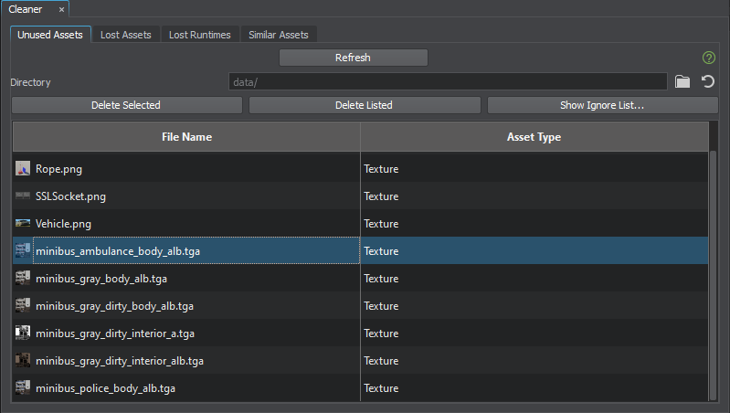
Task: Open Show Ignore List dialog
Action: click(602, 105)
